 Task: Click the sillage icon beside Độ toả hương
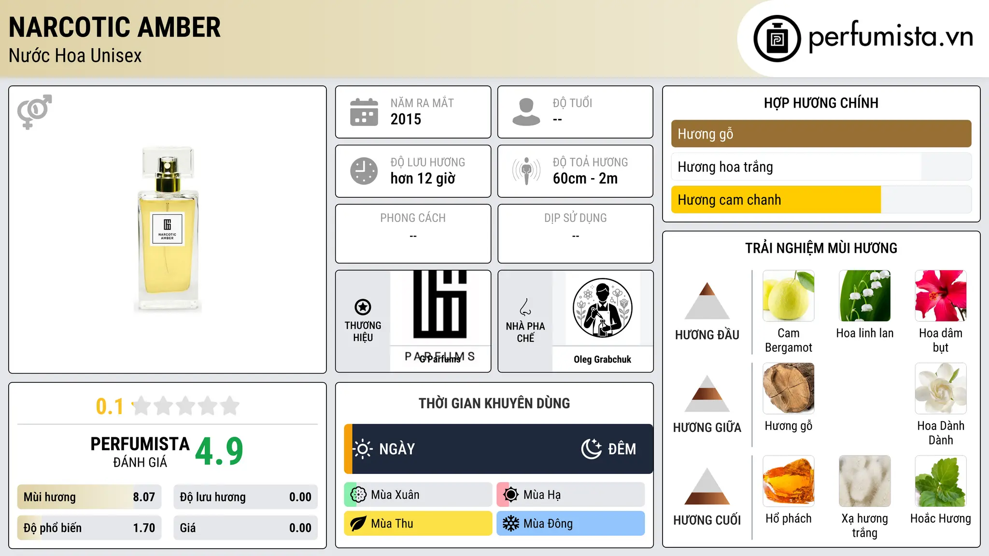tap(526, 171)
